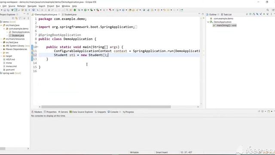The width and height of the screenshot is (275, 155).
Task: Switch to the Task List tab
Action: coord(226,14)
